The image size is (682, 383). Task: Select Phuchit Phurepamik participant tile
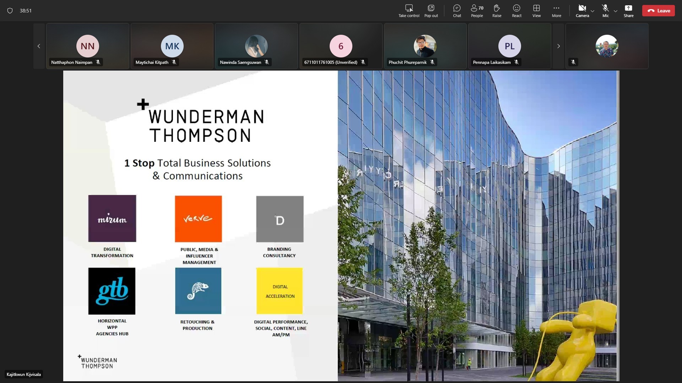[425, 46]
